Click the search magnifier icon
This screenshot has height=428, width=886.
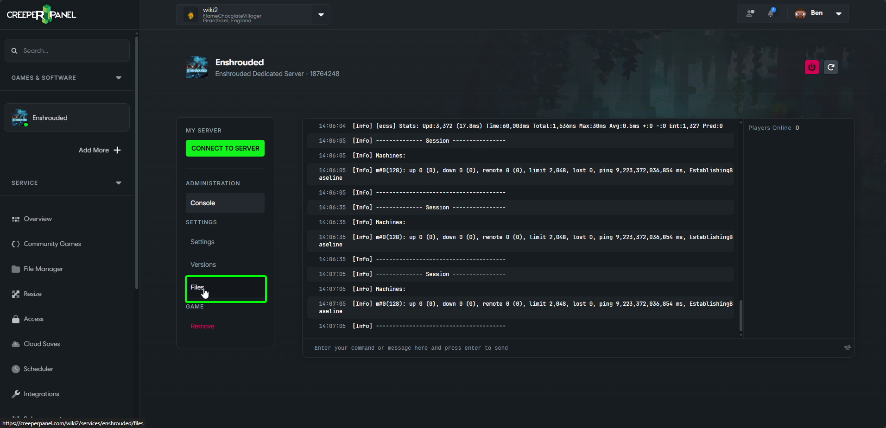point(14,50)
